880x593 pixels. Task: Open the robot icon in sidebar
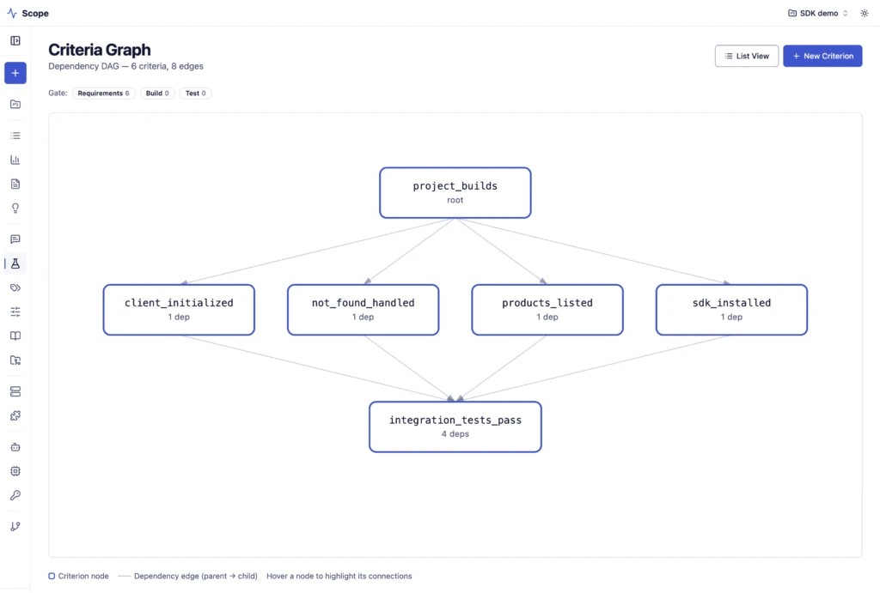pos(15,447)
